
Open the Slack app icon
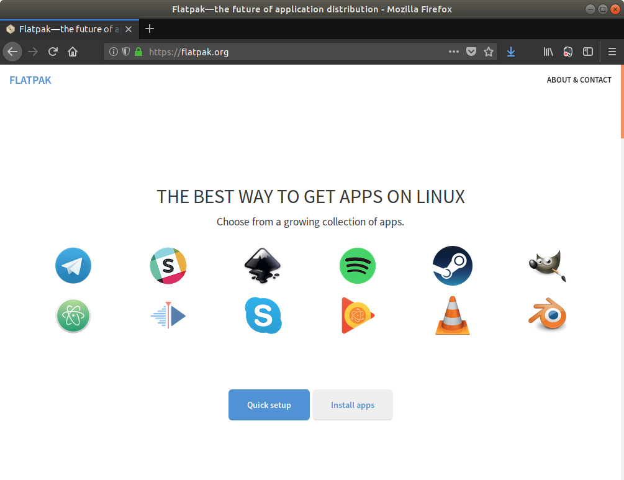[x=168, y=266]
